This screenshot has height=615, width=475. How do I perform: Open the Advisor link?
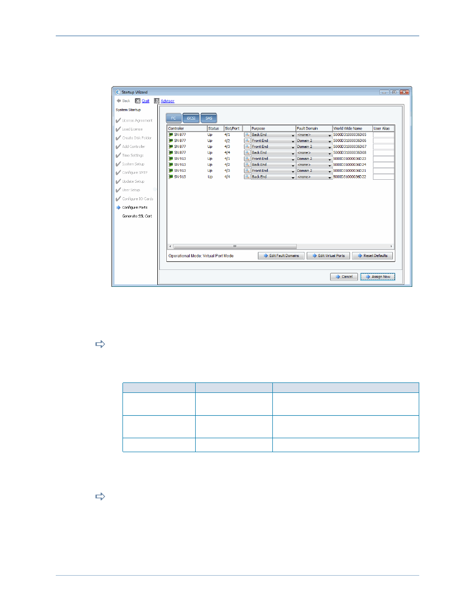point(168,101)
